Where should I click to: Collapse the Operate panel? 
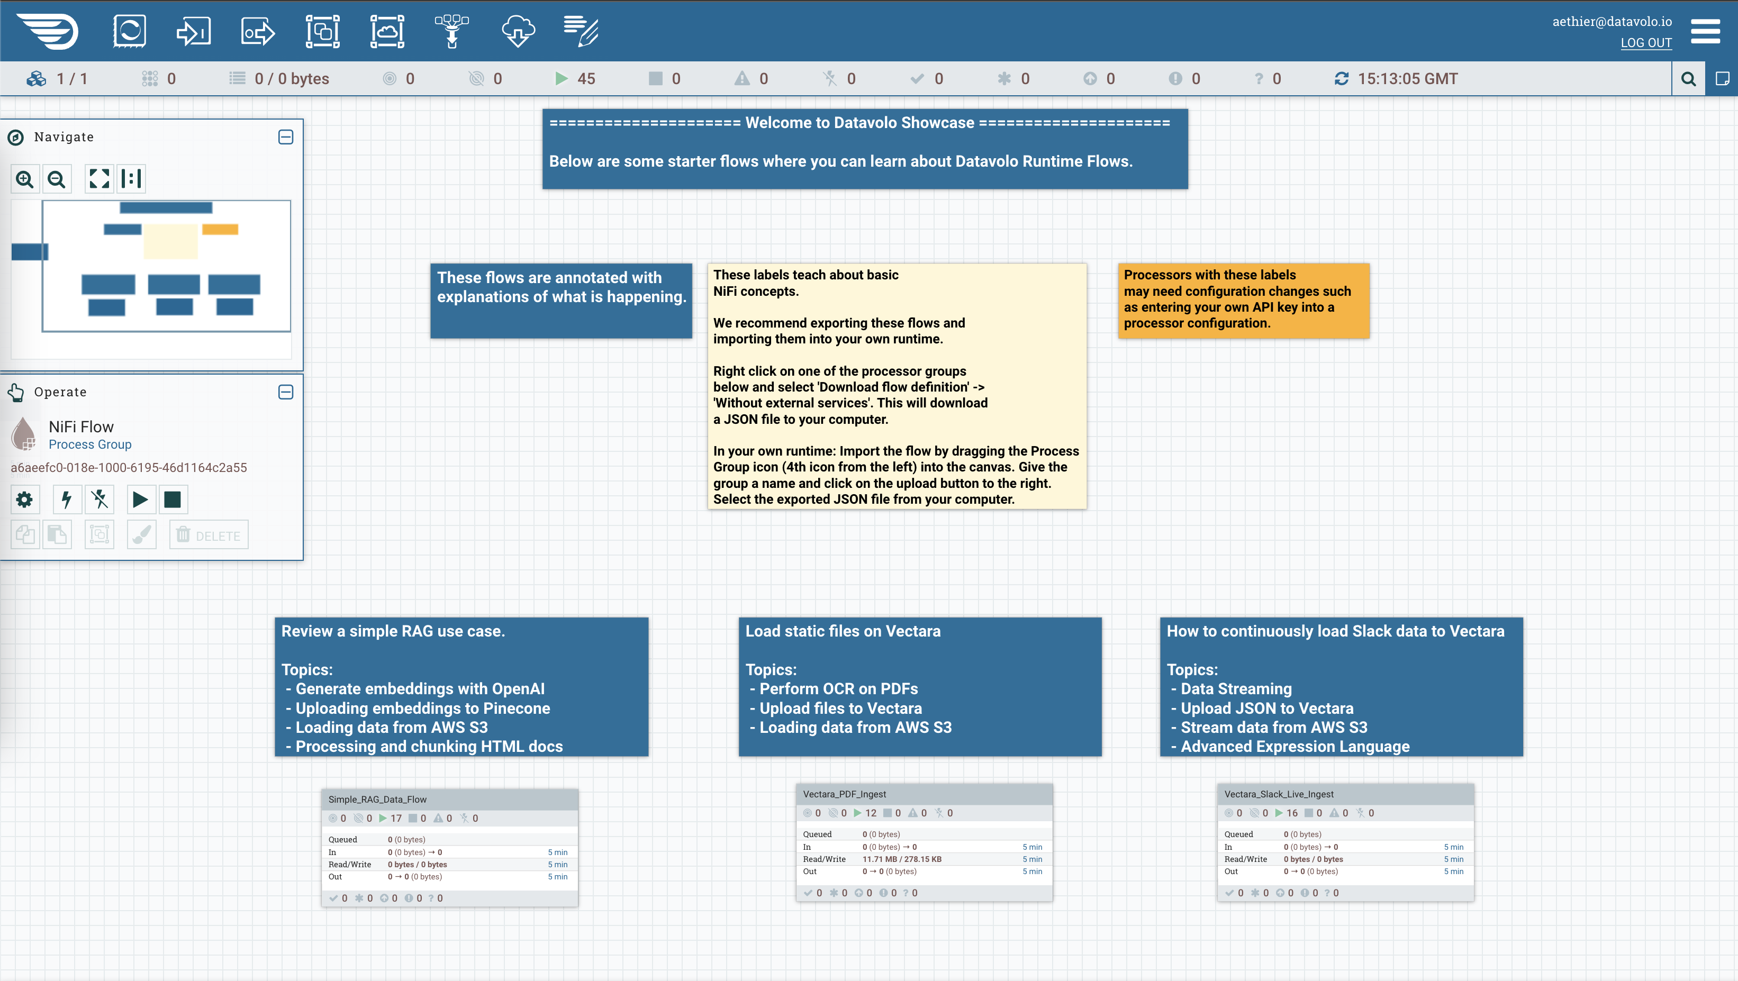point(285,392)
